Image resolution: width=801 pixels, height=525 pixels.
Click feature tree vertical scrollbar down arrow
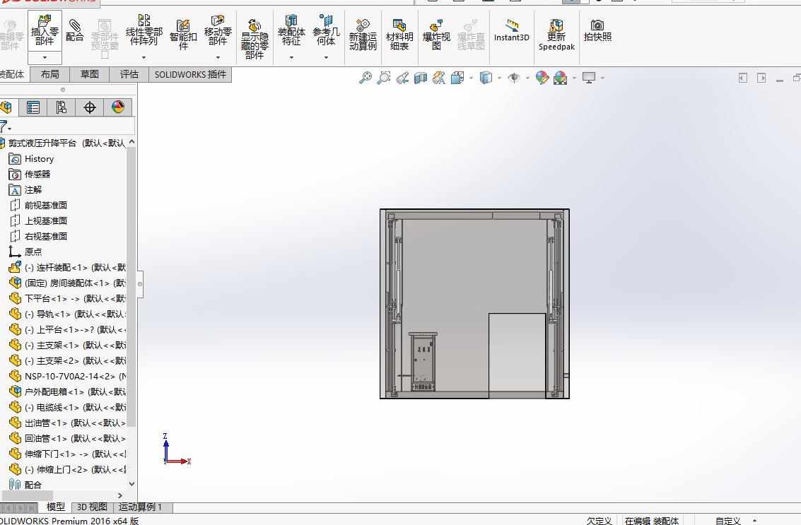click(x=131, y=483)
